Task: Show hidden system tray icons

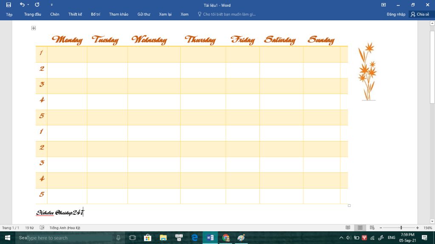Action: point(341,238)
